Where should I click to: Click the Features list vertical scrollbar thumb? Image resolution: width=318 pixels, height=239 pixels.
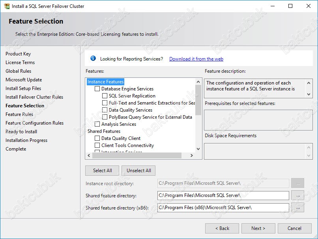[198, 100]
